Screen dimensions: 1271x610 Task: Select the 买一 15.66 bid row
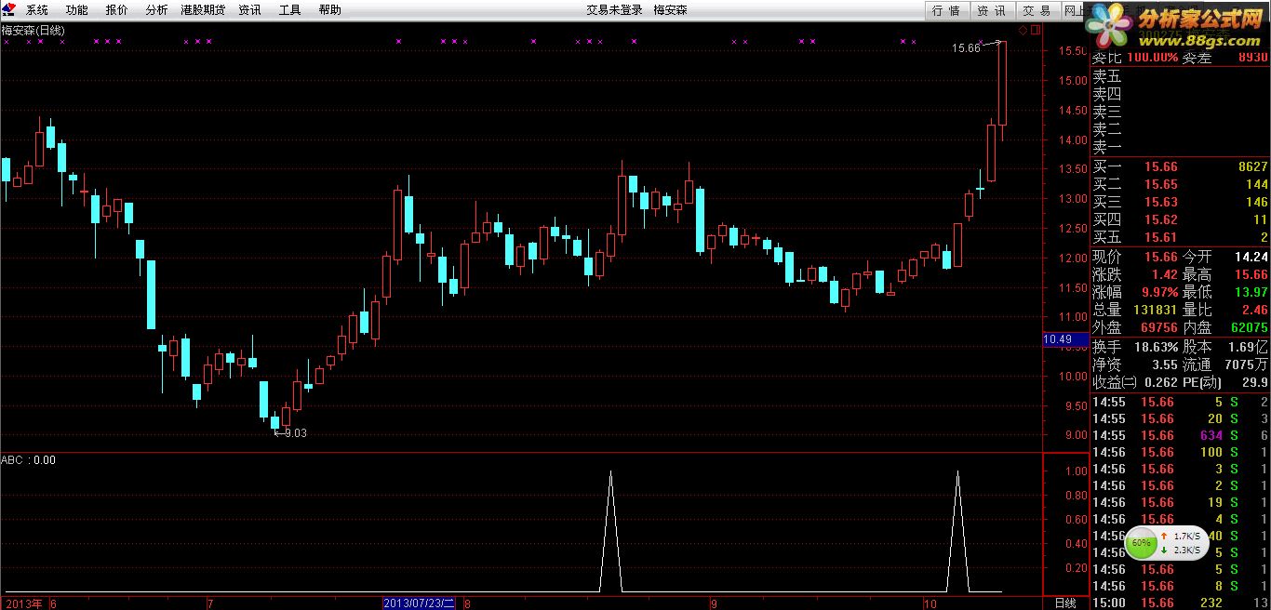(x=1180, y=166)
